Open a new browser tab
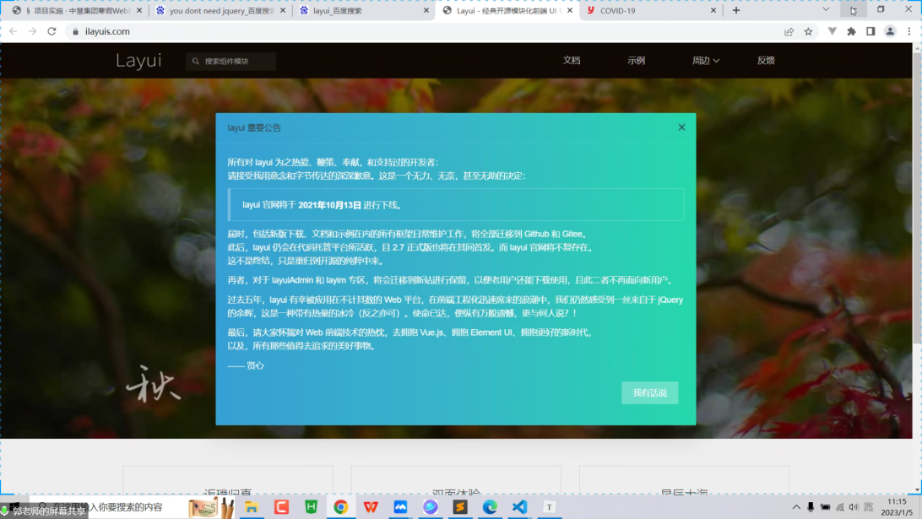This screenshot has width=922, height=519. tap(736, 11)
